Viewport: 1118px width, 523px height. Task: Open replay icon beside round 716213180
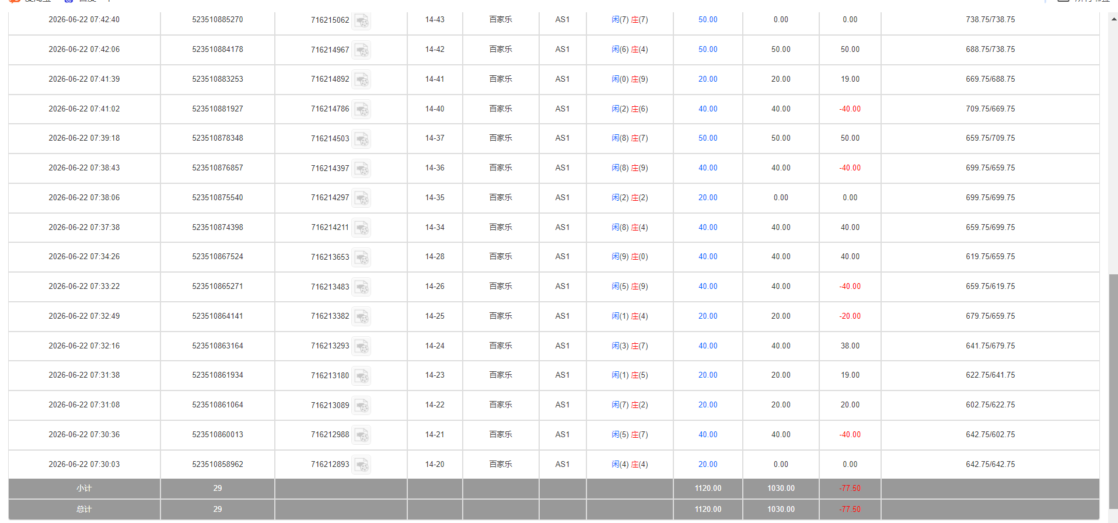pos(362,376)
